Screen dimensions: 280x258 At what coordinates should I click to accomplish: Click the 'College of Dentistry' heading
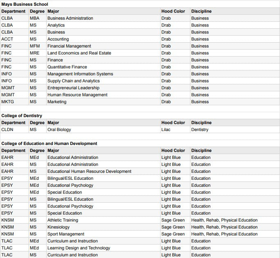point(22,115)
